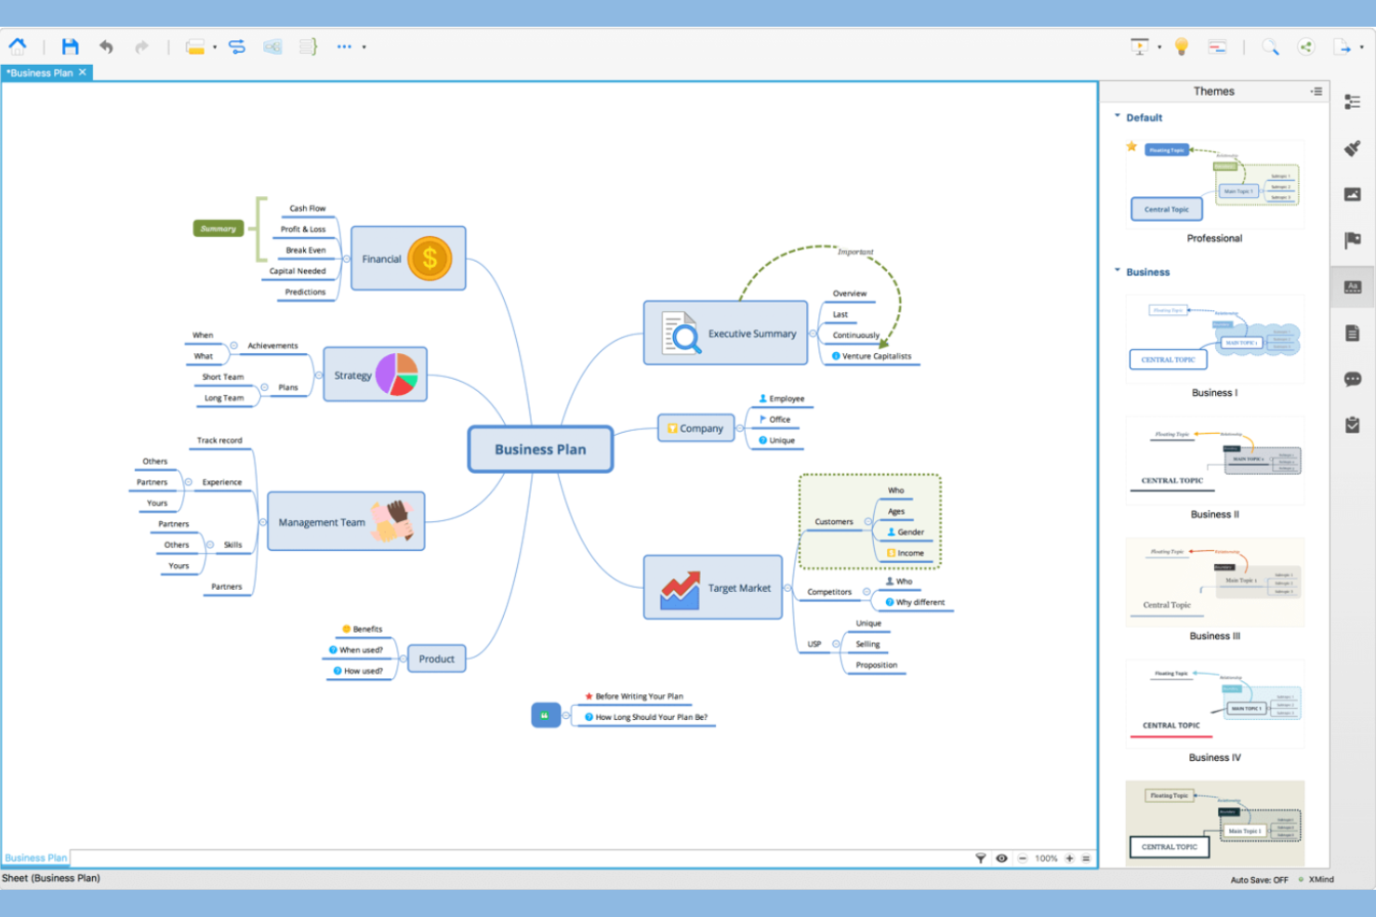Apply the Business III theme thumbnail

click(1215, 583)
